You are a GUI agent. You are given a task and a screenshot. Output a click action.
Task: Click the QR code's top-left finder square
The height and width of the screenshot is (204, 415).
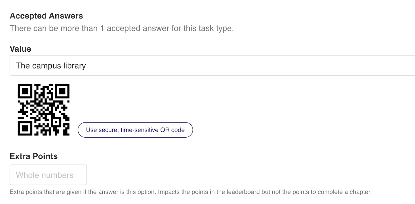tap(25, 91)
